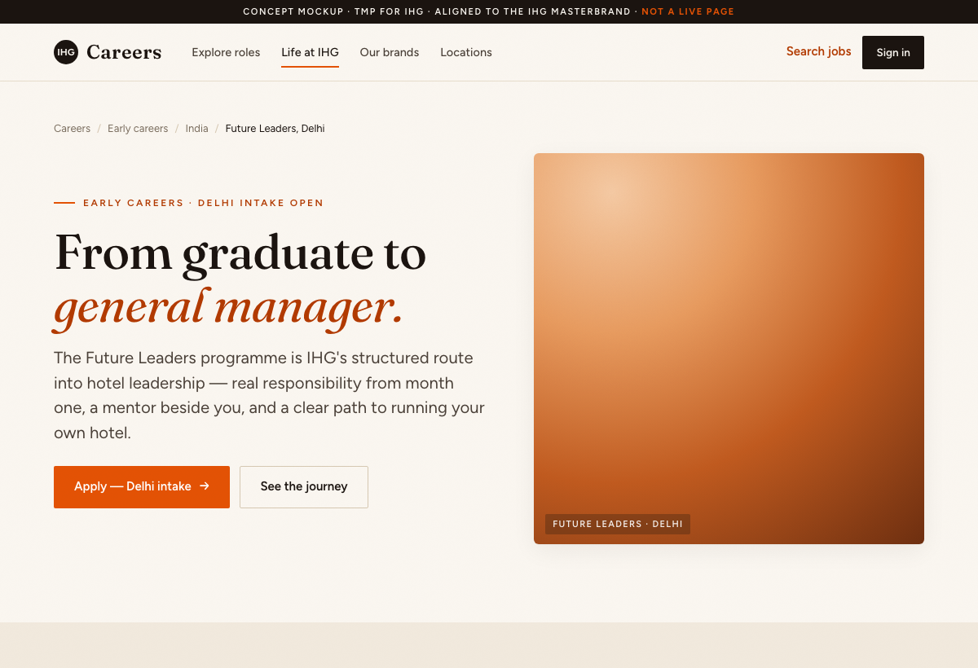Image resolution: width=978 pixels, height=668 pixels.
Task: Click the arrow icon in Apply button
Action: tap(205, 486)
